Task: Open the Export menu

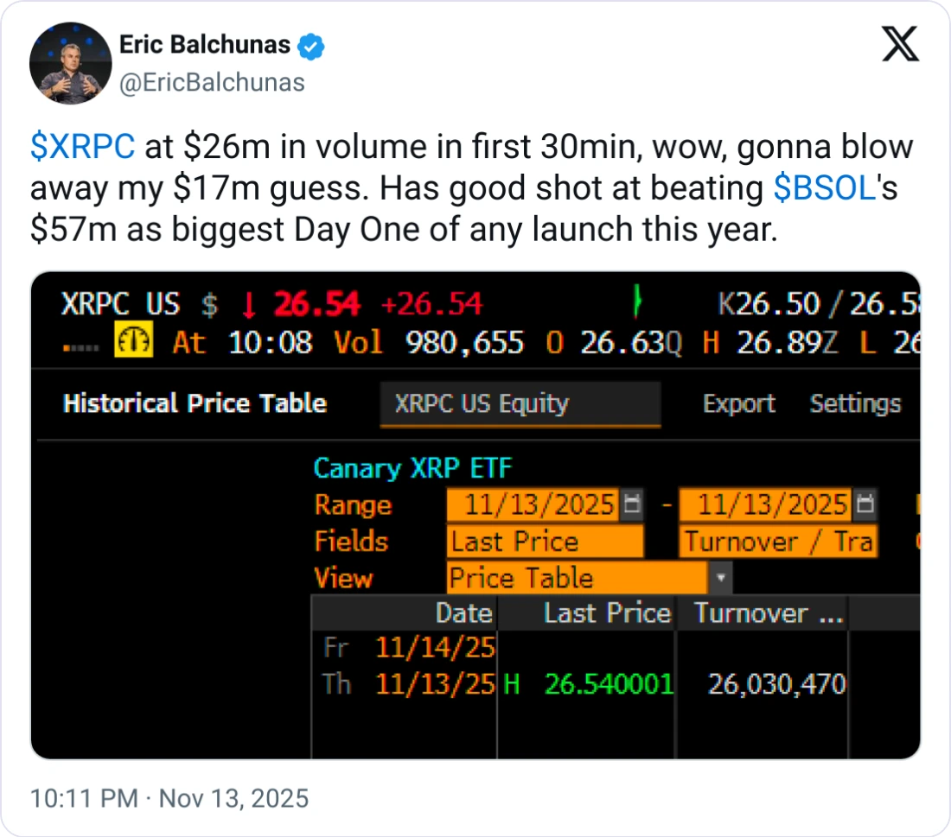Action: click(738, 404)
